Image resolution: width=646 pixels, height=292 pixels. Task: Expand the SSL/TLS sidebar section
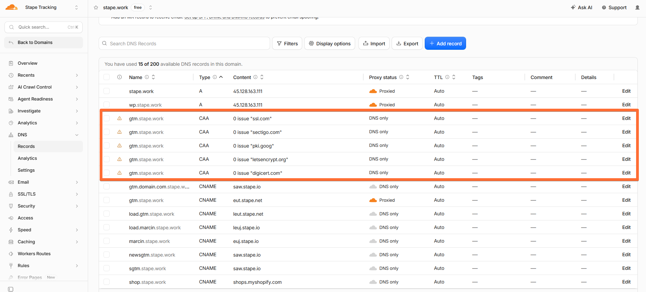[77, 194]
